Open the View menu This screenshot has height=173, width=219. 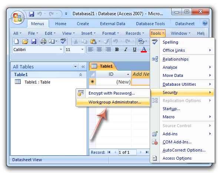69,33
